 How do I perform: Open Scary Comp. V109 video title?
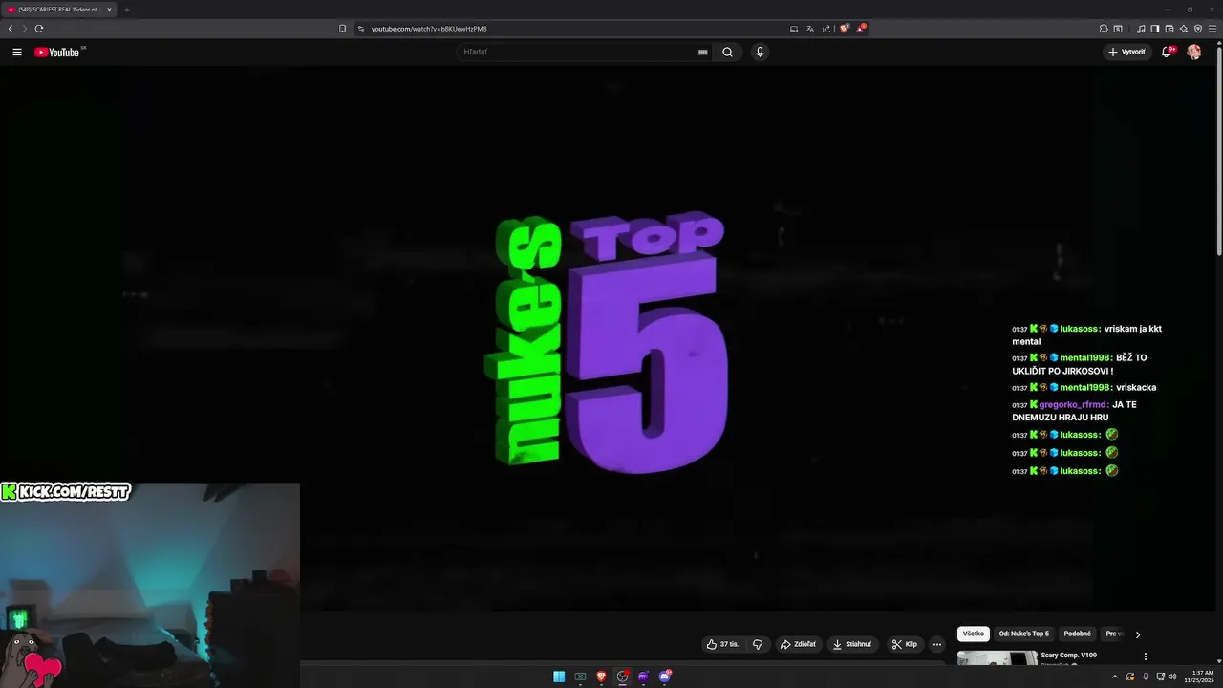tap(1068, 656)
